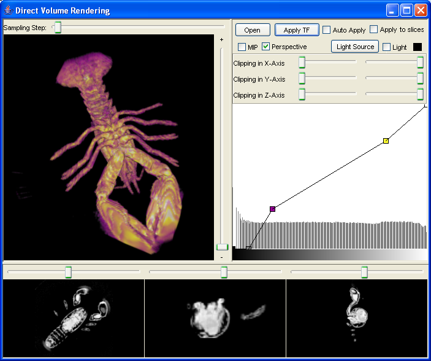Click the left lobster slice view

coord(74,318)
